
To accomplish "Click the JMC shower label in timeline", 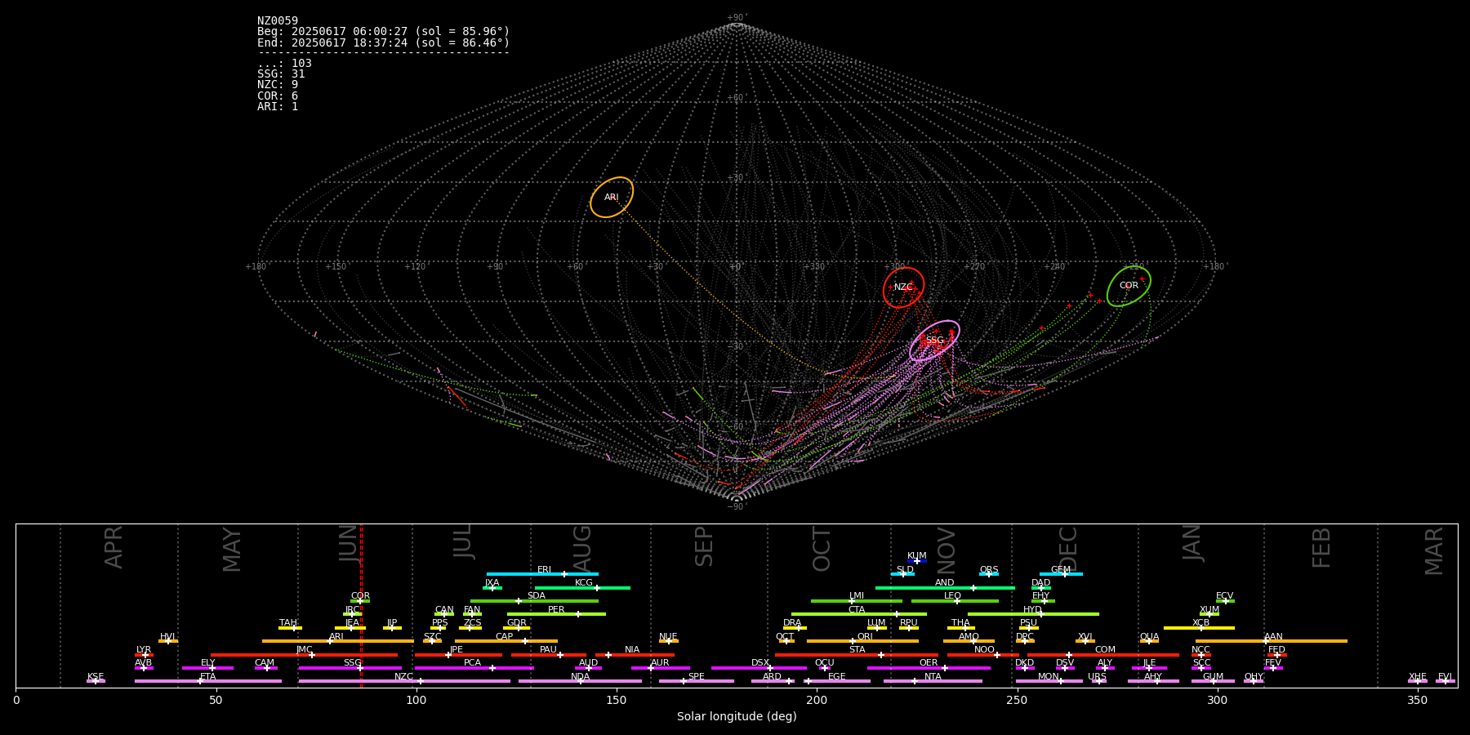I will click(x=305, y=650).
